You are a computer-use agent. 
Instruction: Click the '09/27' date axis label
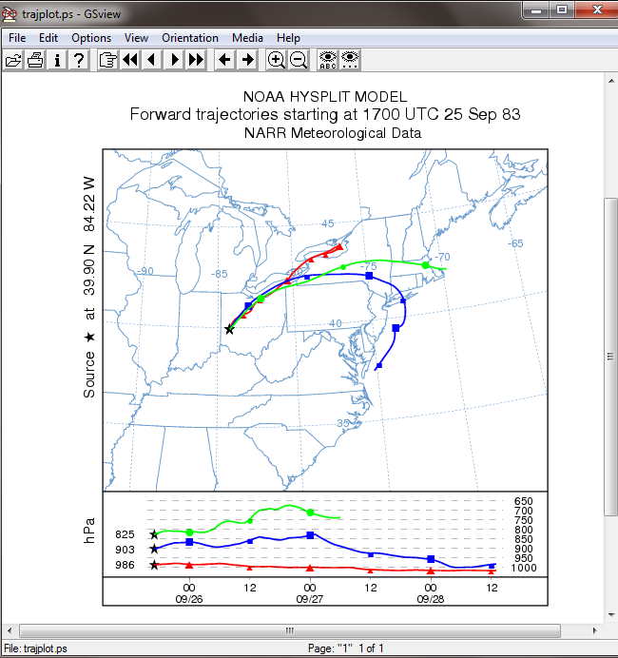coord(310,599)
